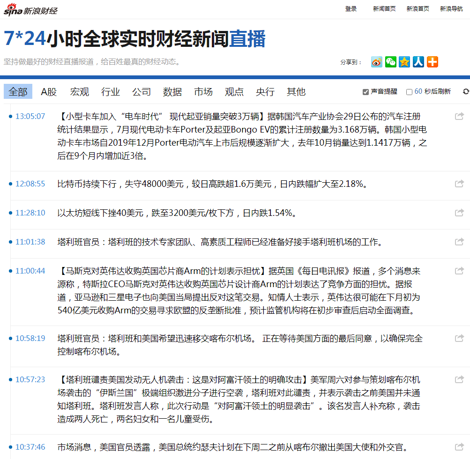The width and height of the screenshot is (470, 459).
Task: Share the 10:57:23 drone strike news
Action: [459, 379]
